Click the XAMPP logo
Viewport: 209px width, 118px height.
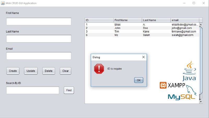pos(172,85)
